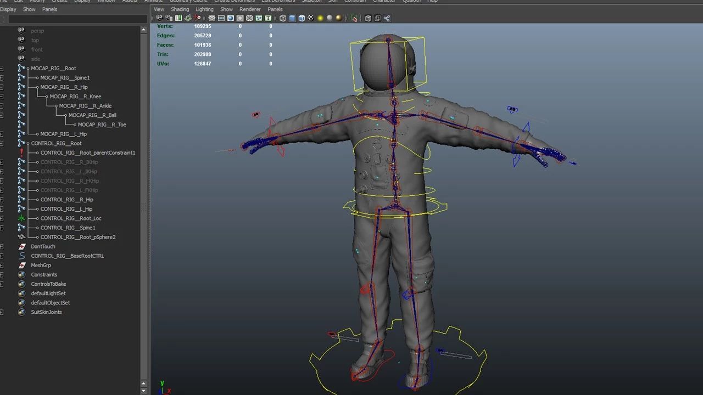Screen dimensions: 703x395
Task: Select CONTROL_RIG__Root_pSphere2 node
Action: [78, 237]
